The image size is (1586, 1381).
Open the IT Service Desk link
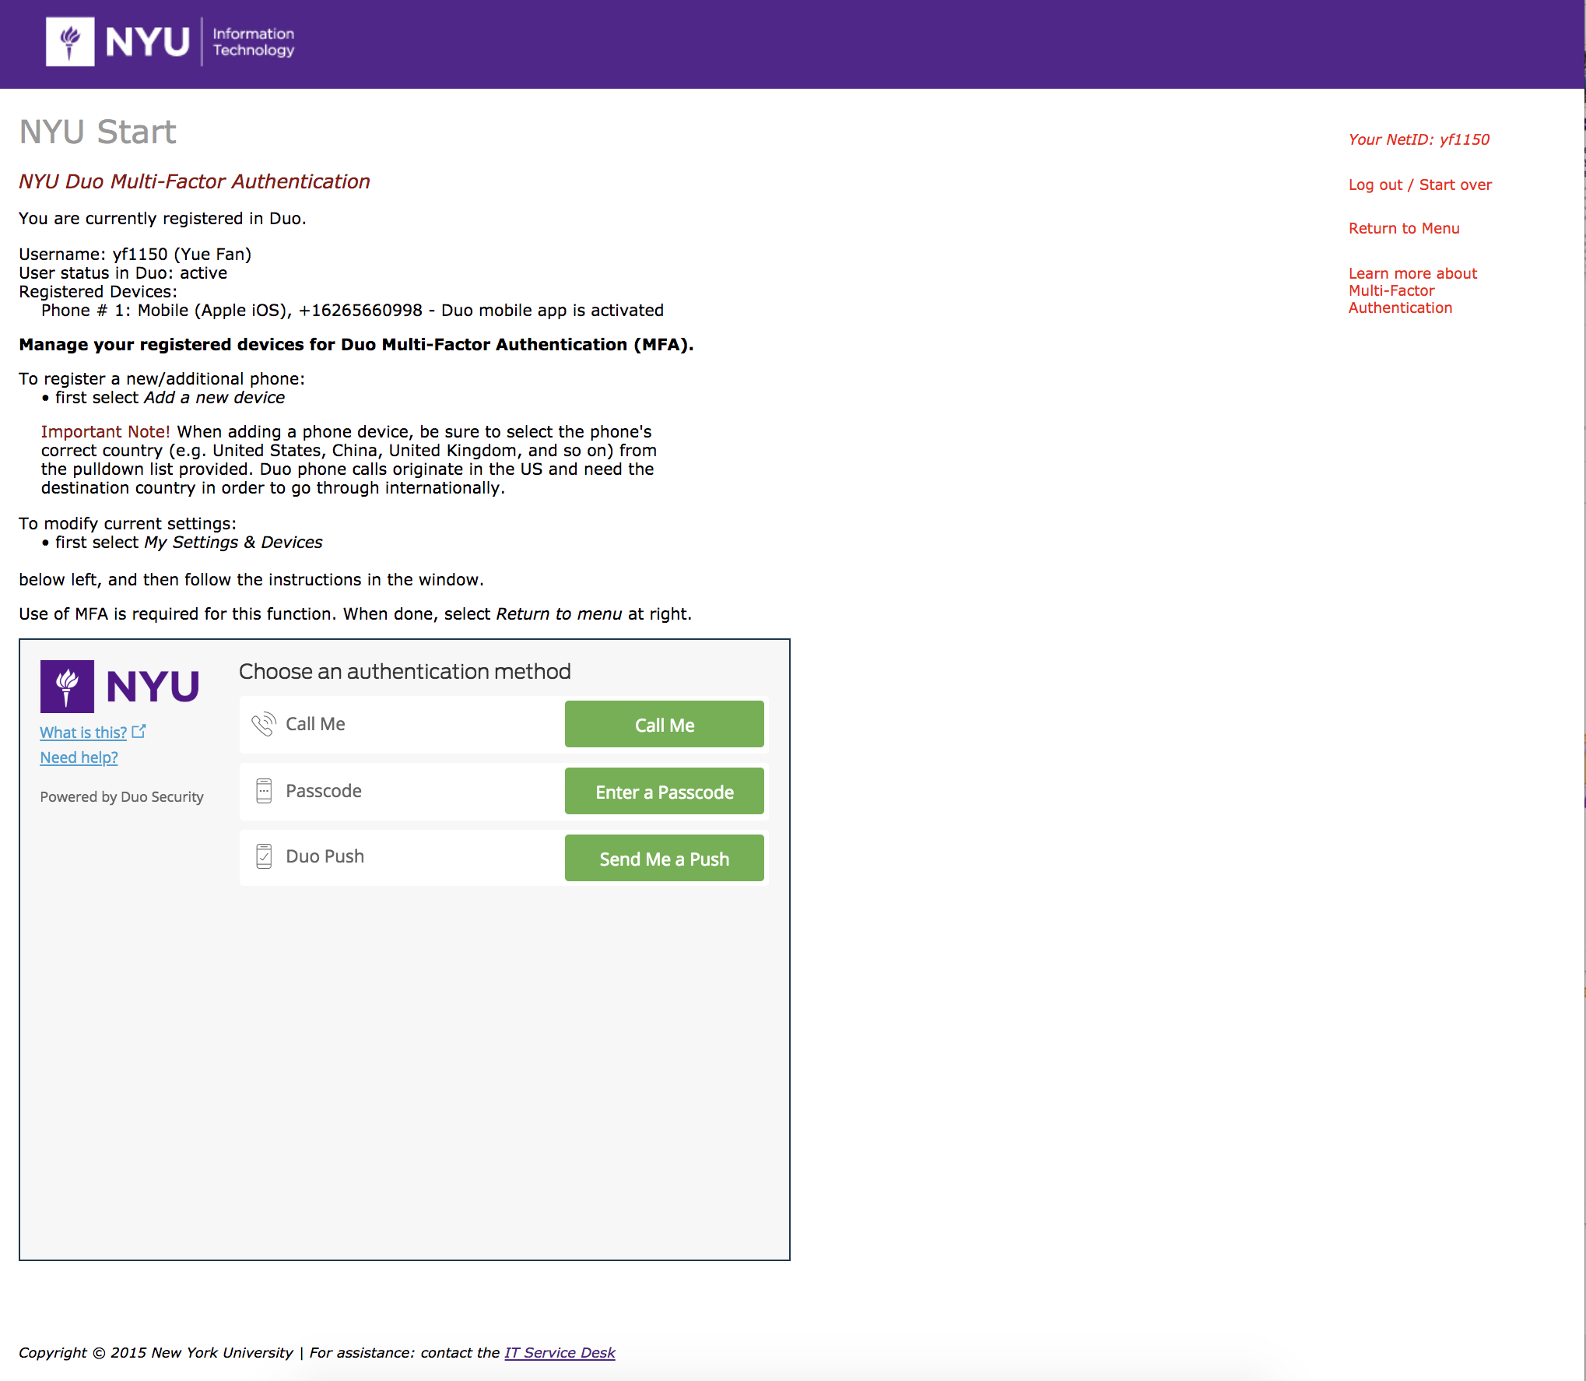(560, 1352)
